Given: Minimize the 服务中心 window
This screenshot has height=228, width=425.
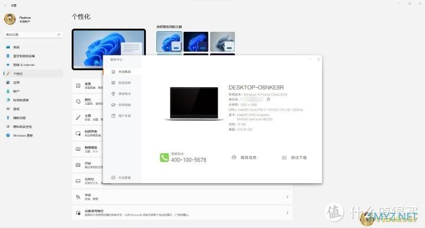Looking at the screenshot, I should (310, 60).
